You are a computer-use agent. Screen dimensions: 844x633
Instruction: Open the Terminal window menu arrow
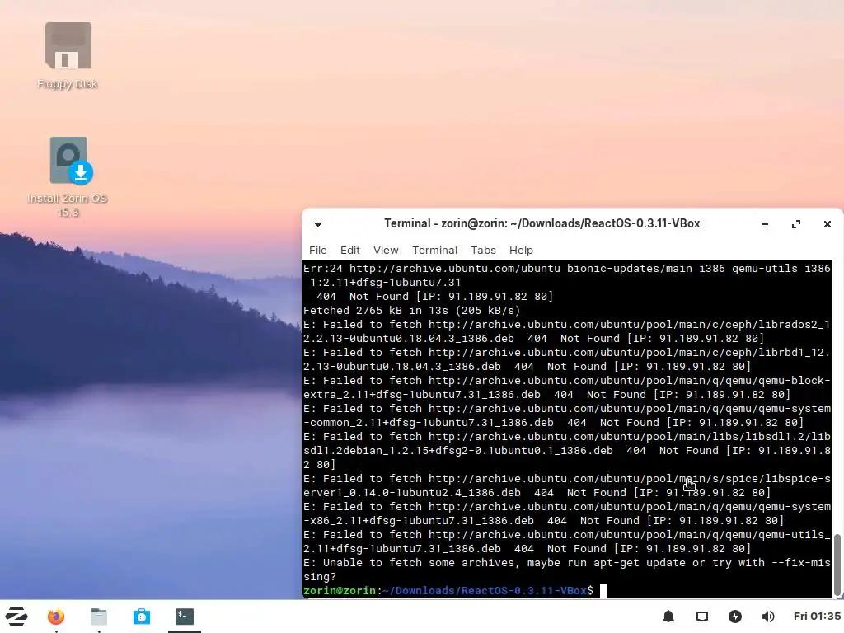pos(318,224)
